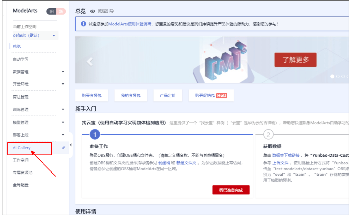Open 全局配置 in the sidebar
Screen dimensions: 350x216
click(x=21, y=185)
